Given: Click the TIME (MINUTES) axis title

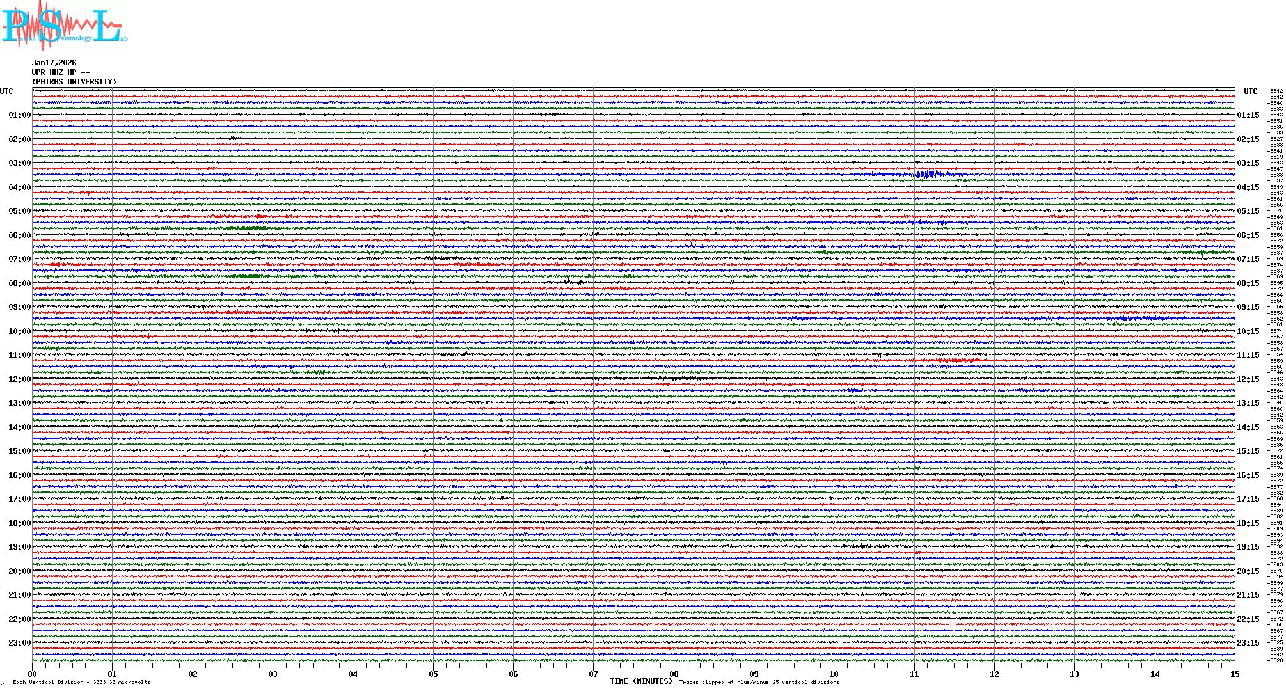Looking at the screenshot, I should click(x=640, y=681).
